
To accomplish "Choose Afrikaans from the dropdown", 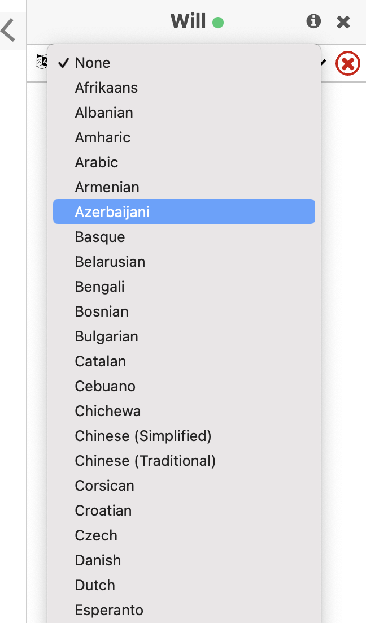I will tap(184, 88).
